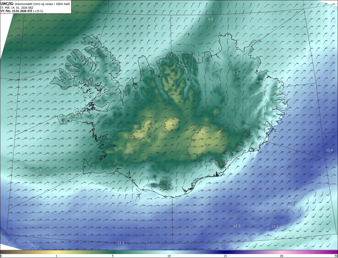Image resolution: width=338 pixels, height=258 pixels.
Task: Click the 50 tick on the color scale
Action: tap(336, 256)
